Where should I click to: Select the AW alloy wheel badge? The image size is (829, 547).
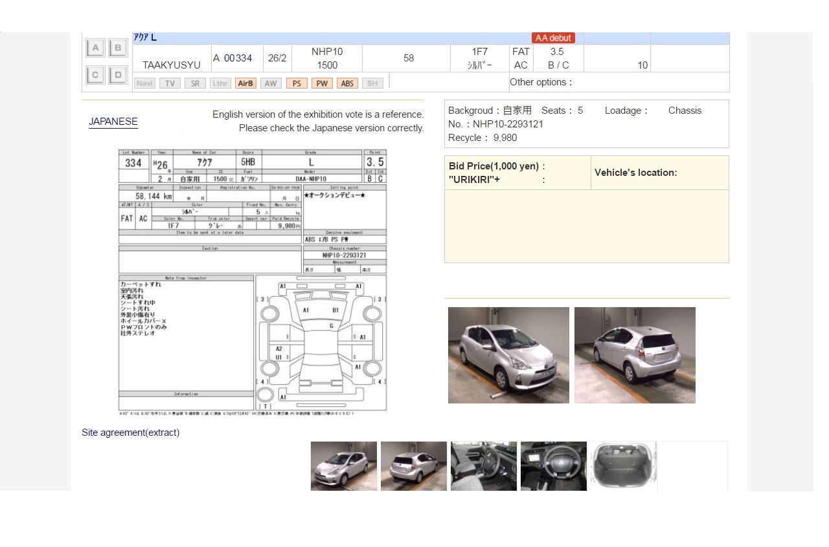[x=271, y=83]
